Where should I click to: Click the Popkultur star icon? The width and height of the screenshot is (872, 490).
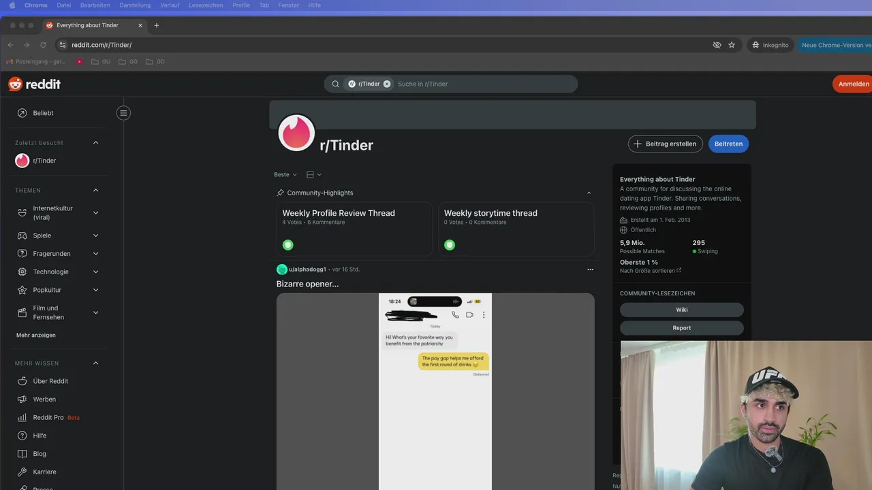(x=22, y=290)
